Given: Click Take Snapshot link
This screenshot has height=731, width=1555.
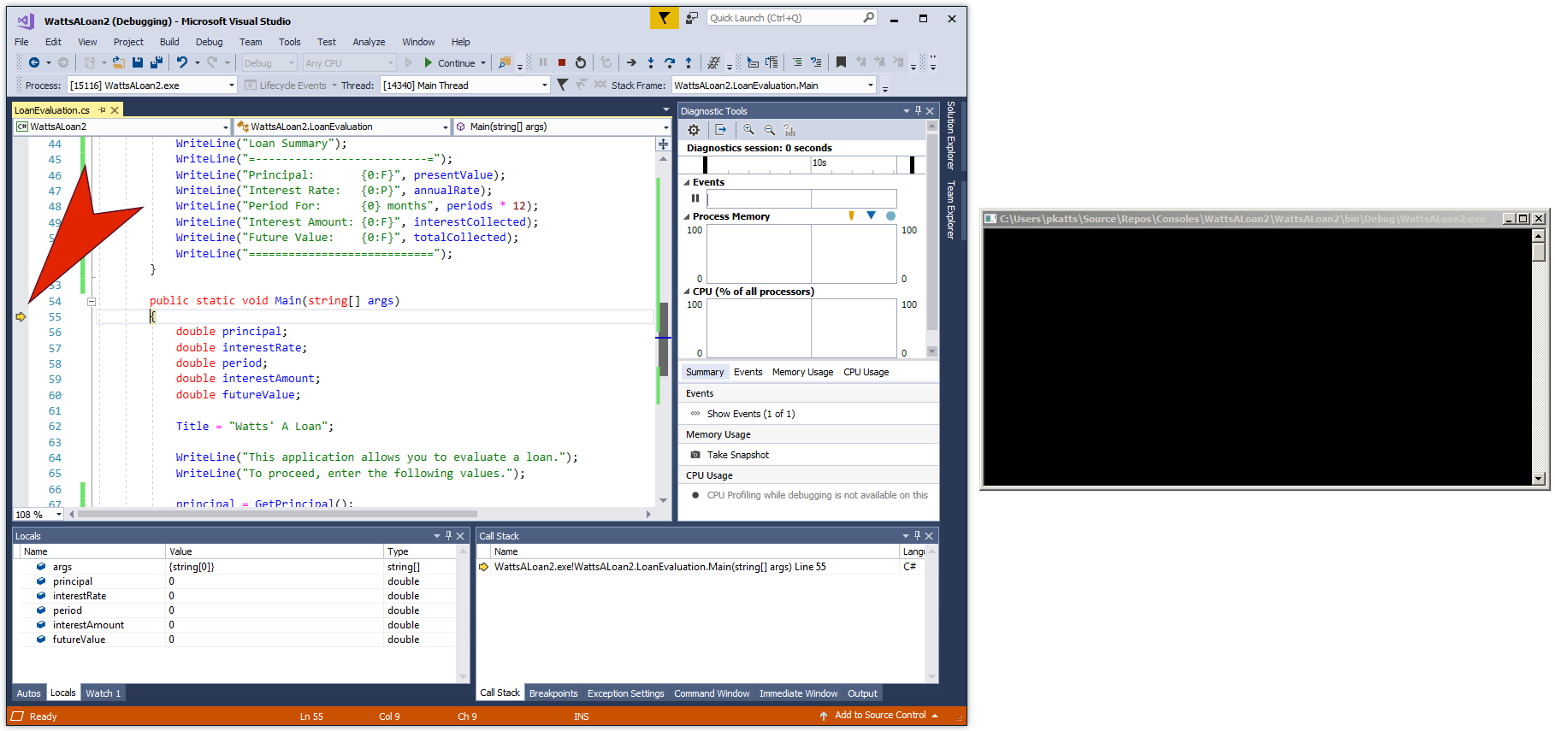Looking at the screenshot, I should pos(738,455).
